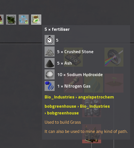This screenshot has height=148, width=134.
Task: Select the resistor electronics technology tile
Action: click(x=73, y=83)
